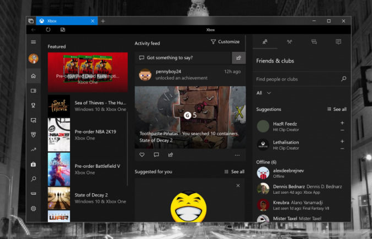
Task: Switch to the Activity alerts tab
Action: (x=338, y=42)
